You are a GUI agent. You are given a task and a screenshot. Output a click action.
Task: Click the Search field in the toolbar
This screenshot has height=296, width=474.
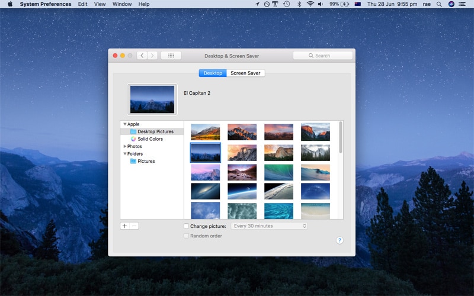(323, 56)
